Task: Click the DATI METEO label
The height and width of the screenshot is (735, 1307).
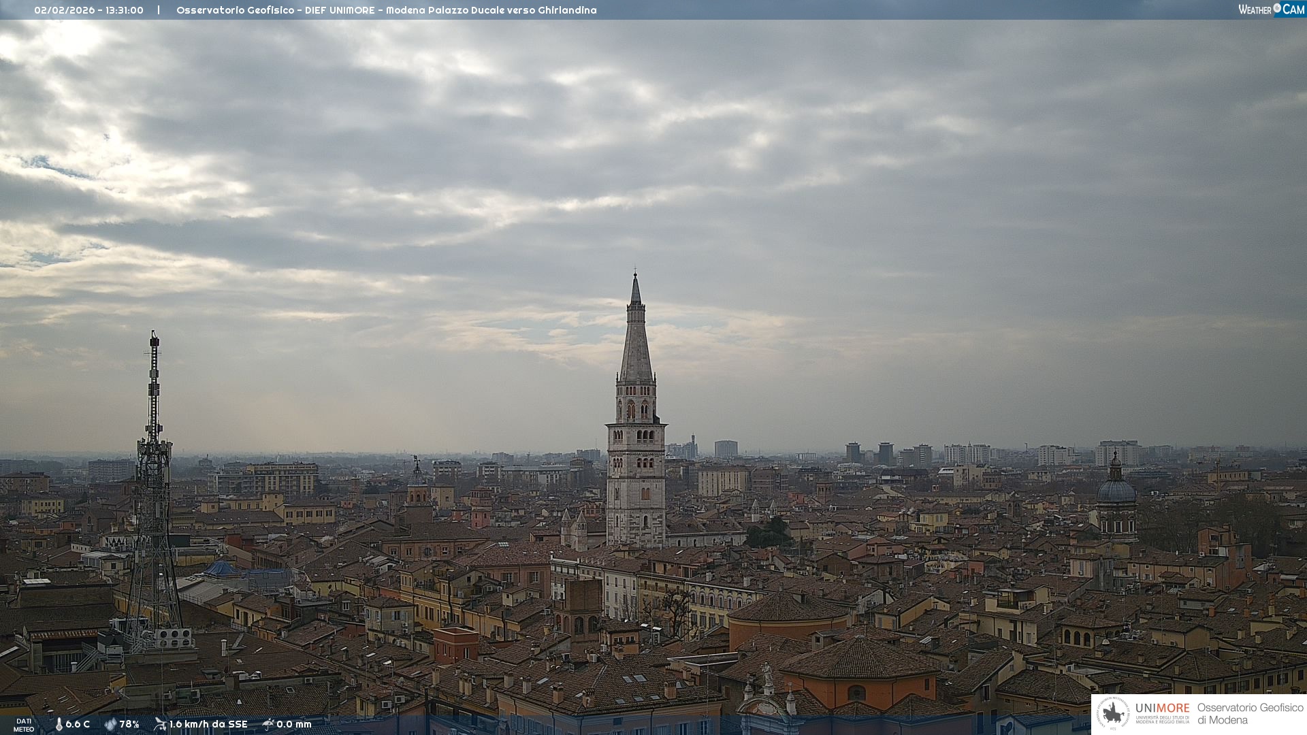Action: pos(24,725)
